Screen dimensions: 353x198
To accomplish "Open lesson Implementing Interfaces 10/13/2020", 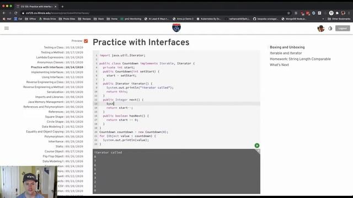I will tap(57, 72).
